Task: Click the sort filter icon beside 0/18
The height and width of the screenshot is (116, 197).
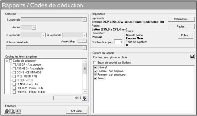Action: (85, 98)
